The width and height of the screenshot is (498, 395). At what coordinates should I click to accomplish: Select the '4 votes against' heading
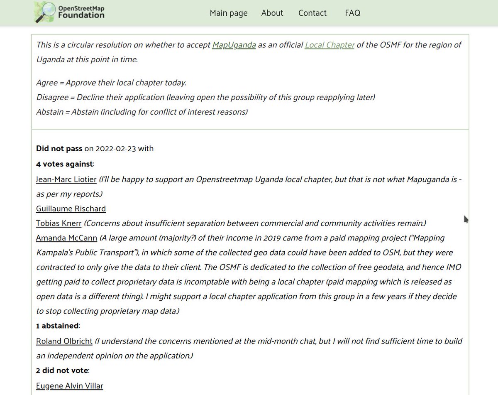tap(64, 164)
